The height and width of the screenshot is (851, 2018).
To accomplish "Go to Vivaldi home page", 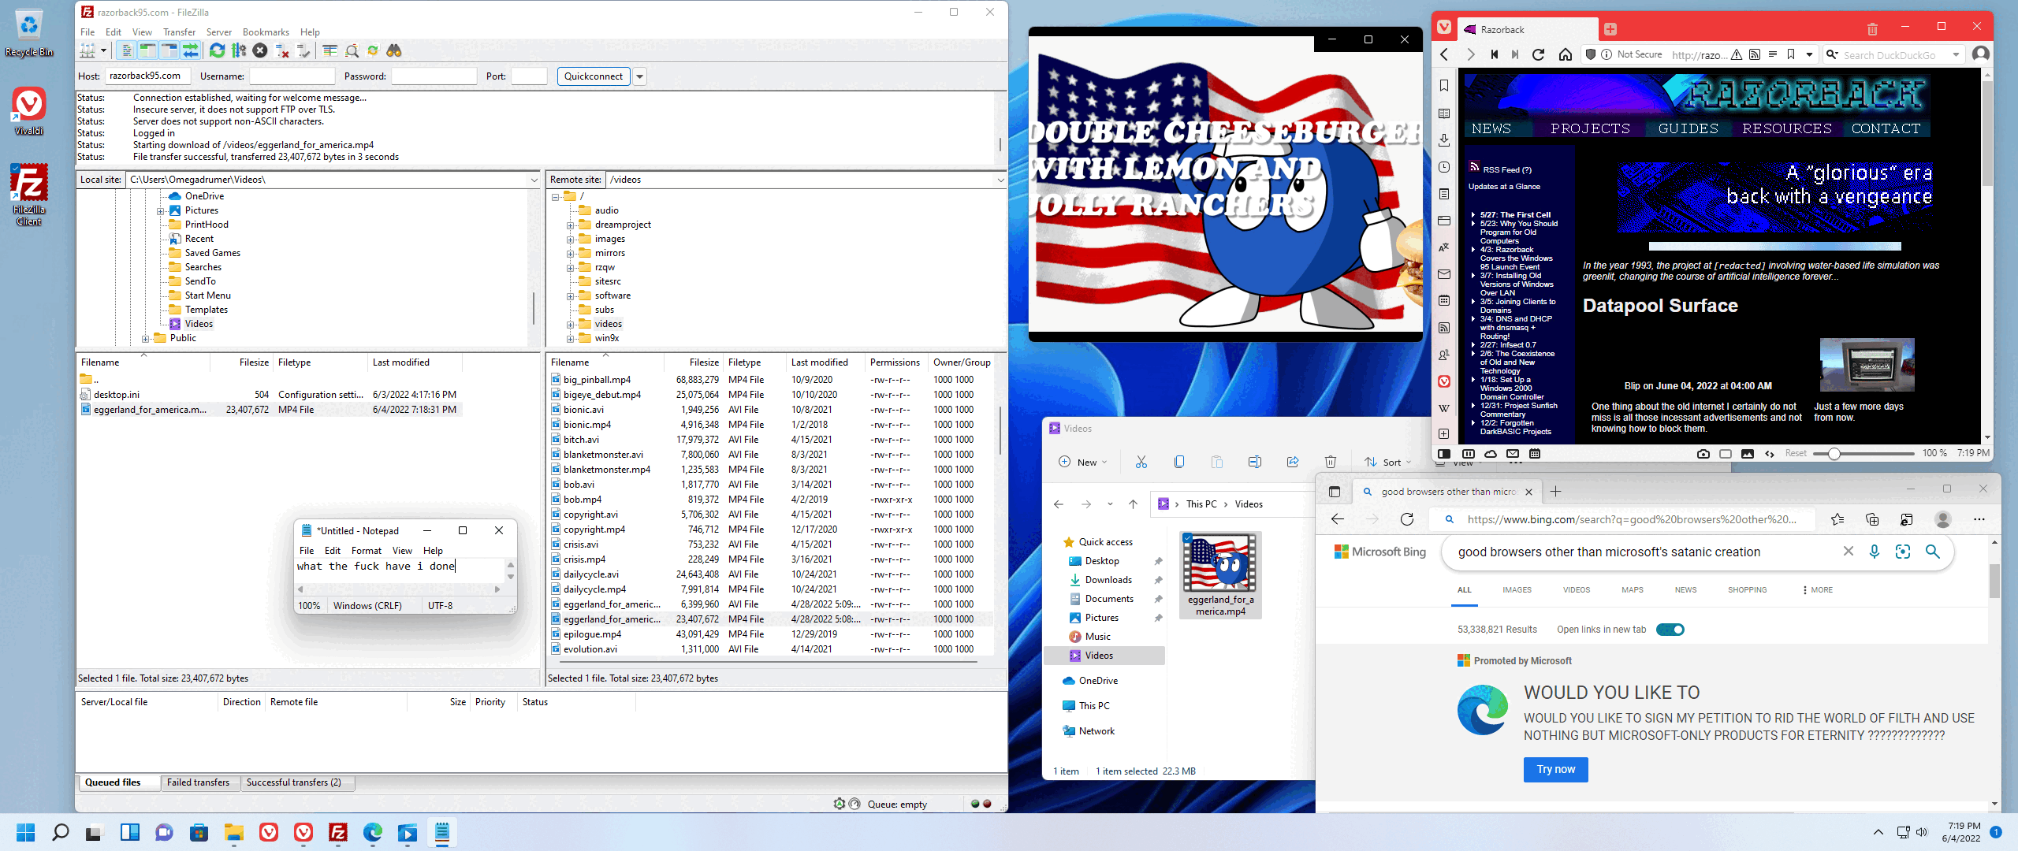I will click(x=1566, y=54).
